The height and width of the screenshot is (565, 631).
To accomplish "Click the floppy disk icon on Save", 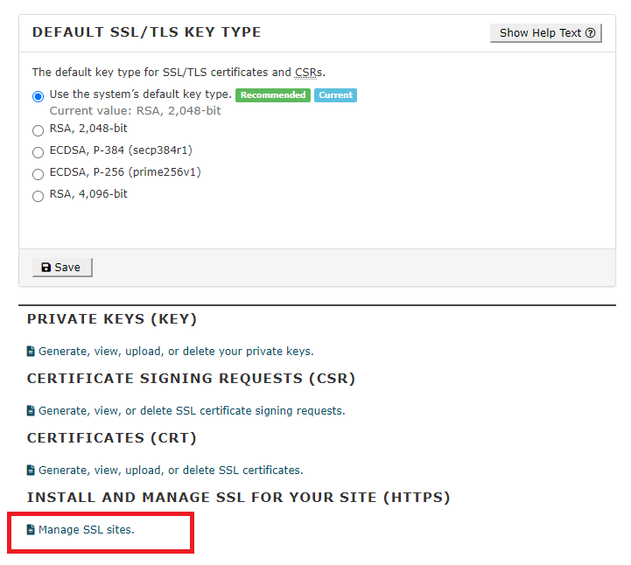I will coord(46,268).
